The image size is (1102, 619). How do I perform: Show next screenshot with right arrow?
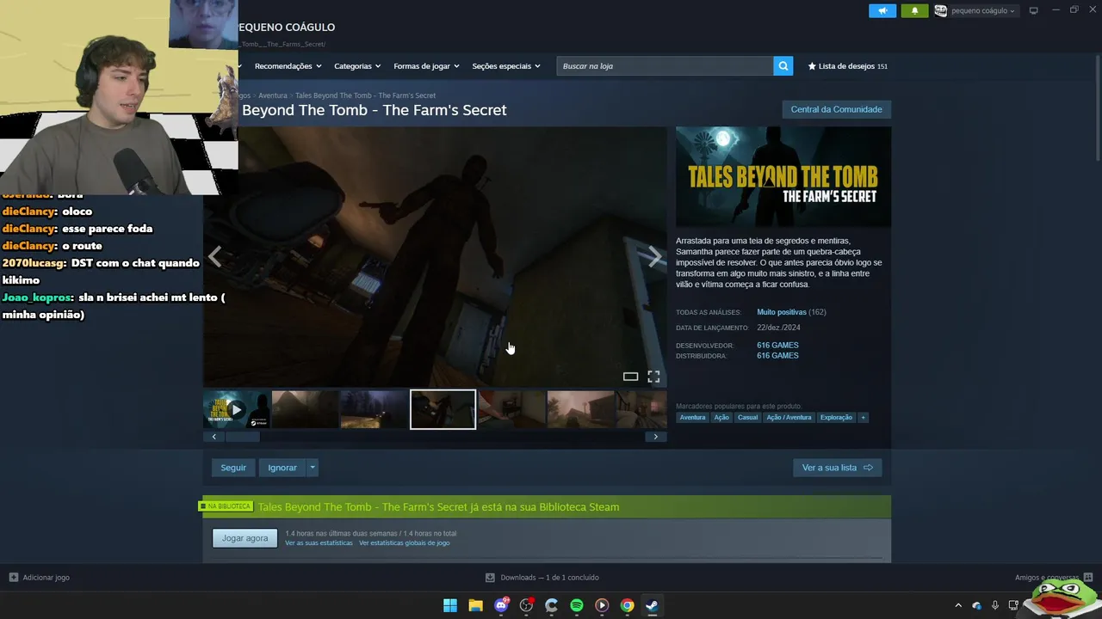(x=655, y=256)
